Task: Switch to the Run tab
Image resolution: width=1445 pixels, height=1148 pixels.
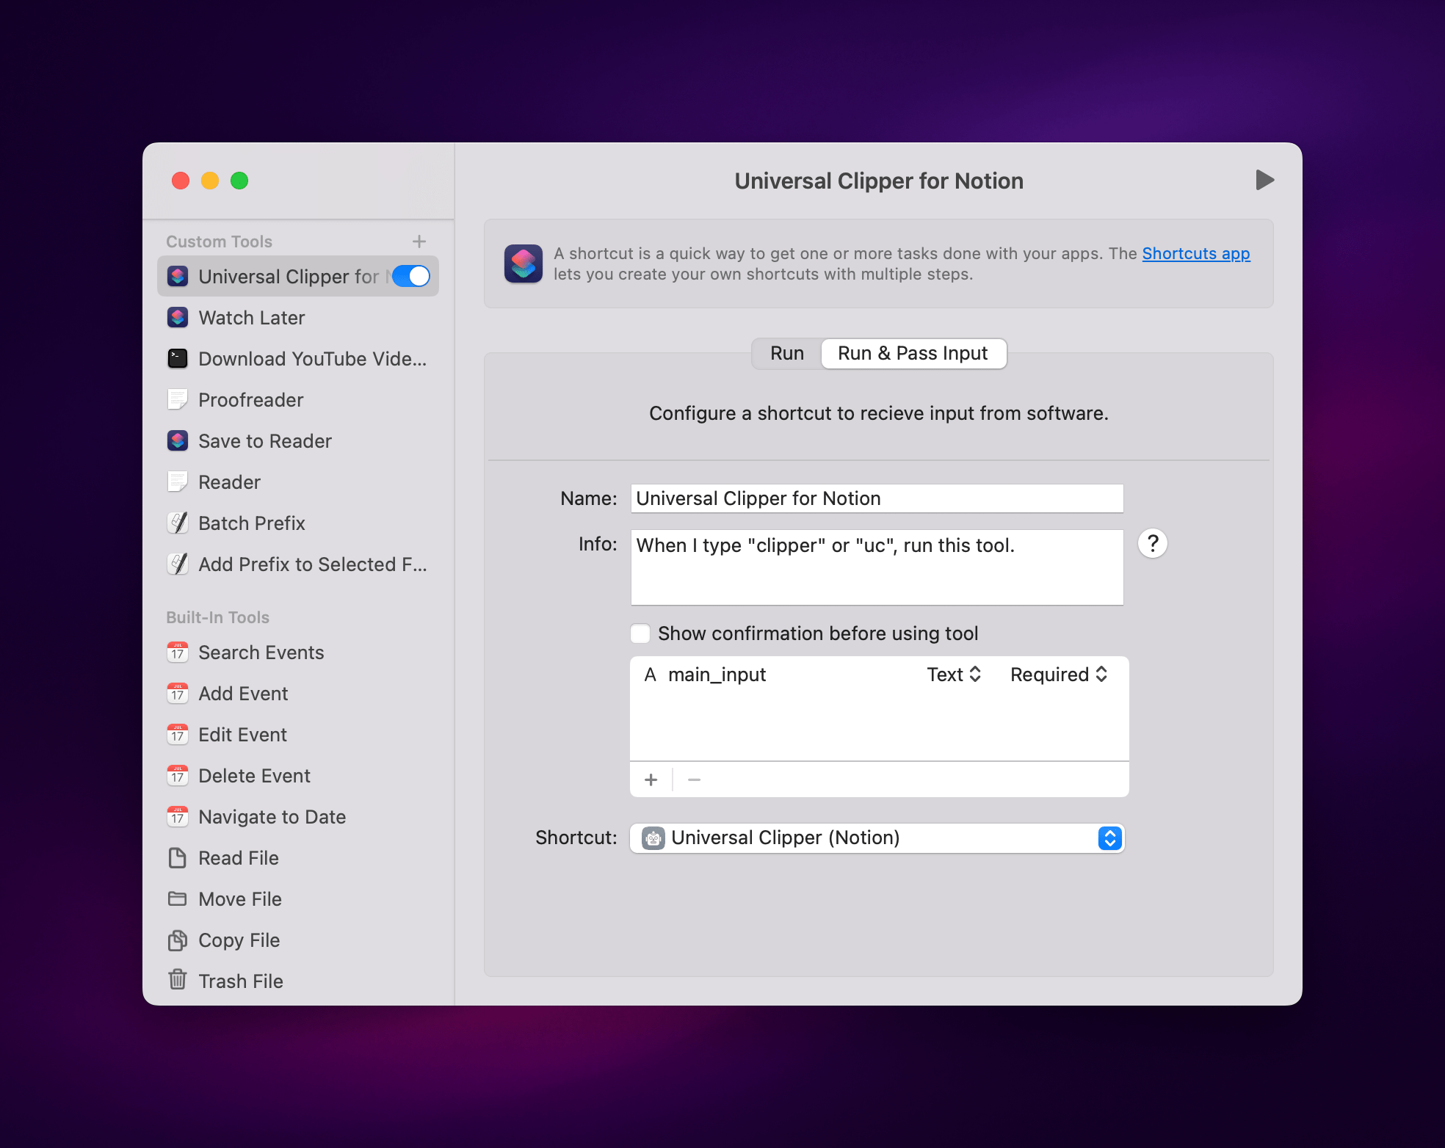Action: pos(786,354)
